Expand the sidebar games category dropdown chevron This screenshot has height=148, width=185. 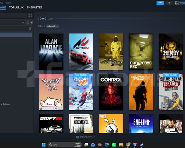click(23, 23)
